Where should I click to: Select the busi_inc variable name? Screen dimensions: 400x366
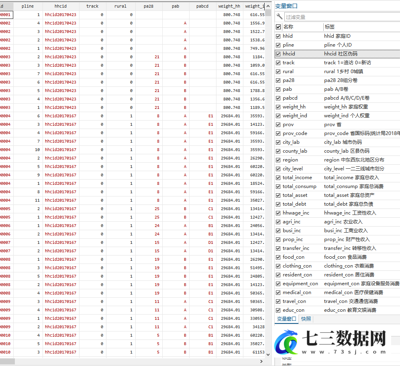point(292,231)
